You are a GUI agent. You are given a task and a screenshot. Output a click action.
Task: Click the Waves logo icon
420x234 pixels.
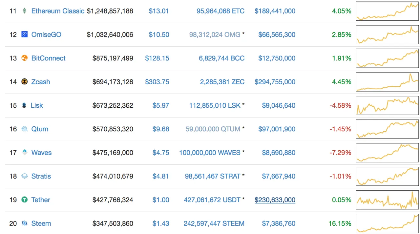coord(25,152)
